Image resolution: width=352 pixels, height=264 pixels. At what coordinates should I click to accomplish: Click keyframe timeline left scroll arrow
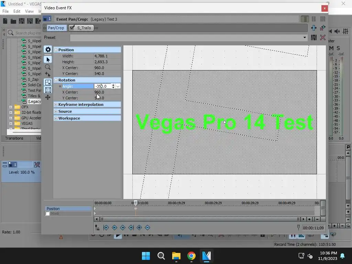pos(97,219)
